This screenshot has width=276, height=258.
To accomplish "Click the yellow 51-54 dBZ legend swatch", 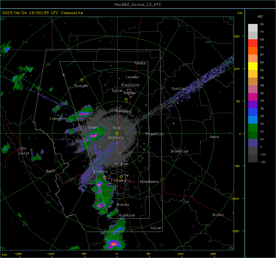I will click(x=253, y=66).
